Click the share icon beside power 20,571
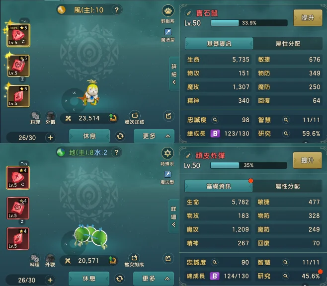The width and height of the screenshot is (327, 286). [168, 259]
